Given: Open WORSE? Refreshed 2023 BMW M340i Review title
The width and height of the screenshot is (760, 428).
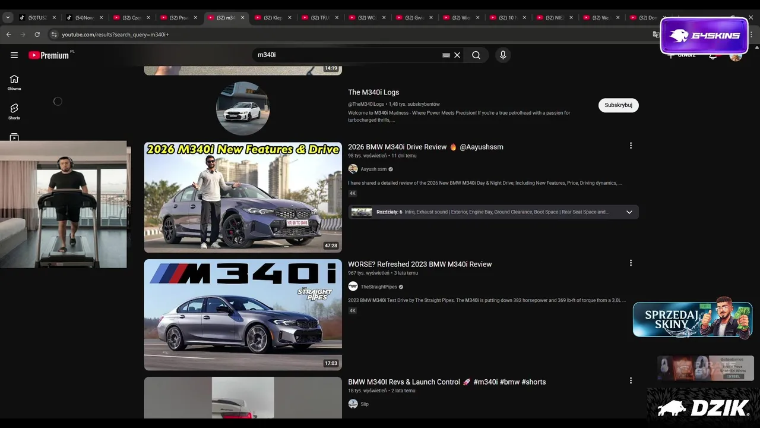Looking at the screenshot, I should [420, 264].
